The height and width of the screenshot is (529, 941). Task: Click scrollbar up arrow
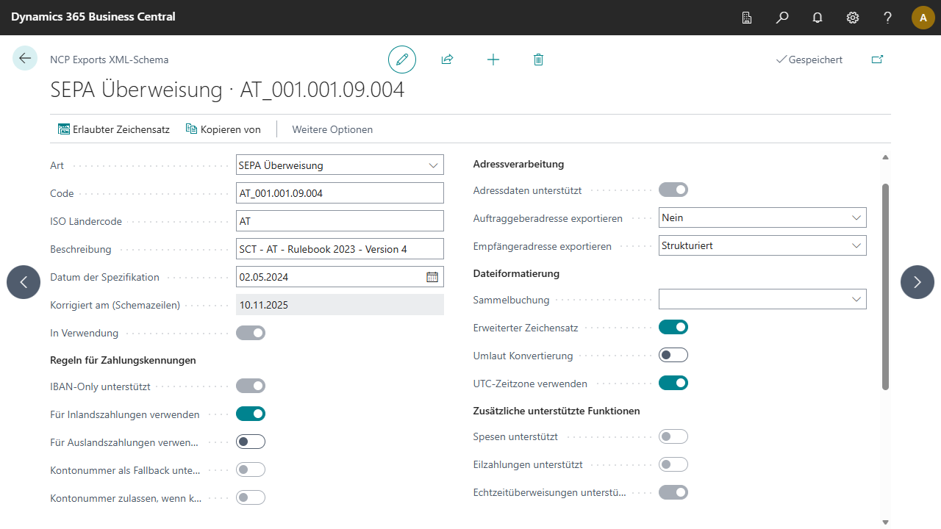click(885, 156)
